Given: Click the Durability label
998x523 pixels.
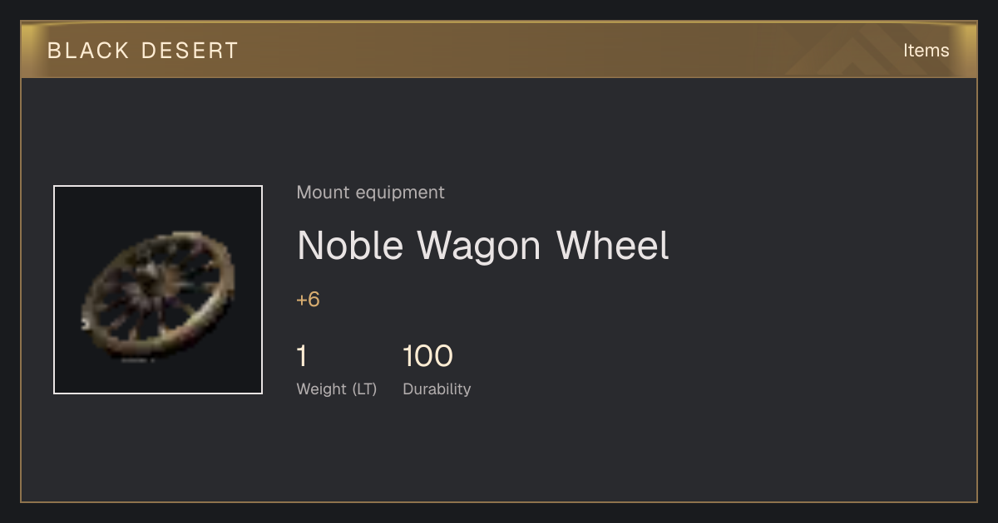Looking at the screenshot, I should (437, 389).
